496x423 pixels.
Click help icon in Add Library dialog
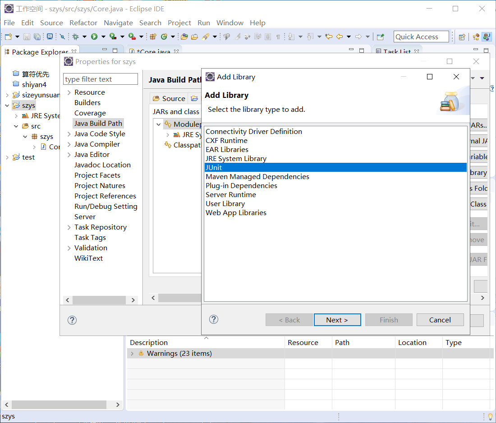pos(214,320)
